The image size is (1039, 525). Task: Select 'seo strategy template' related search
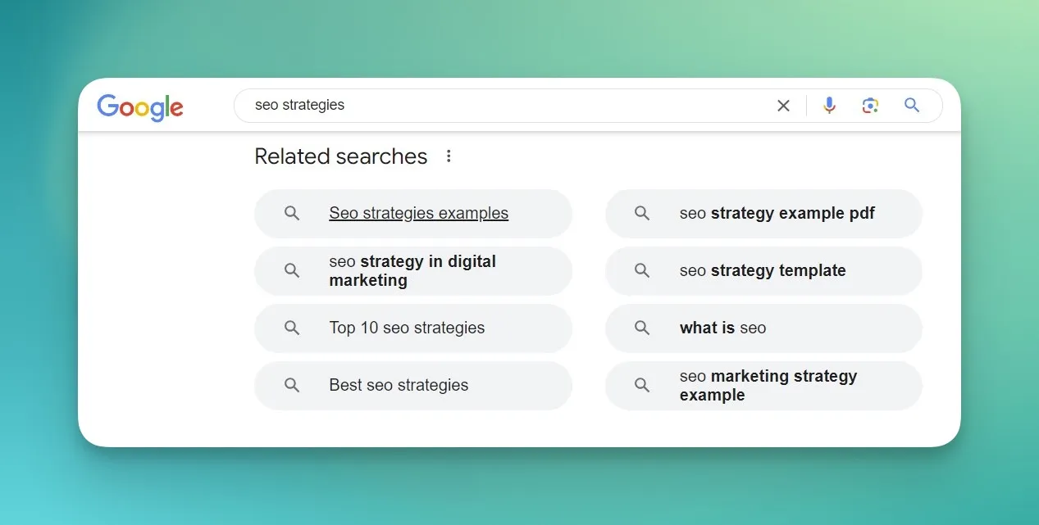tap(763, 271)
